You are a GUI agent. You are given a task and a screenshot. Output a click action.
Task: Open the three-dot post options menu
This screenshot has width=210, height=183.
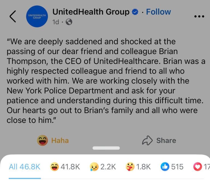coord(199,16)
